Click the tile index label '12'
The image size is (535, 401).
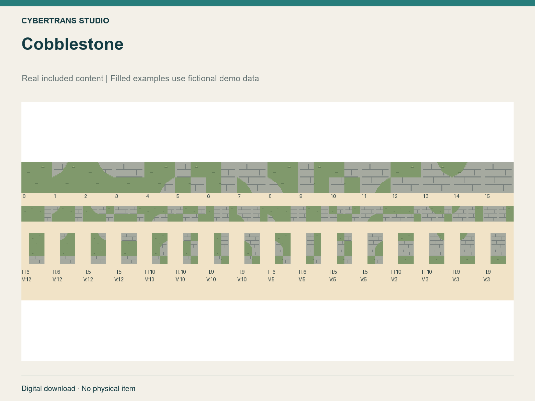pos(395,196)
